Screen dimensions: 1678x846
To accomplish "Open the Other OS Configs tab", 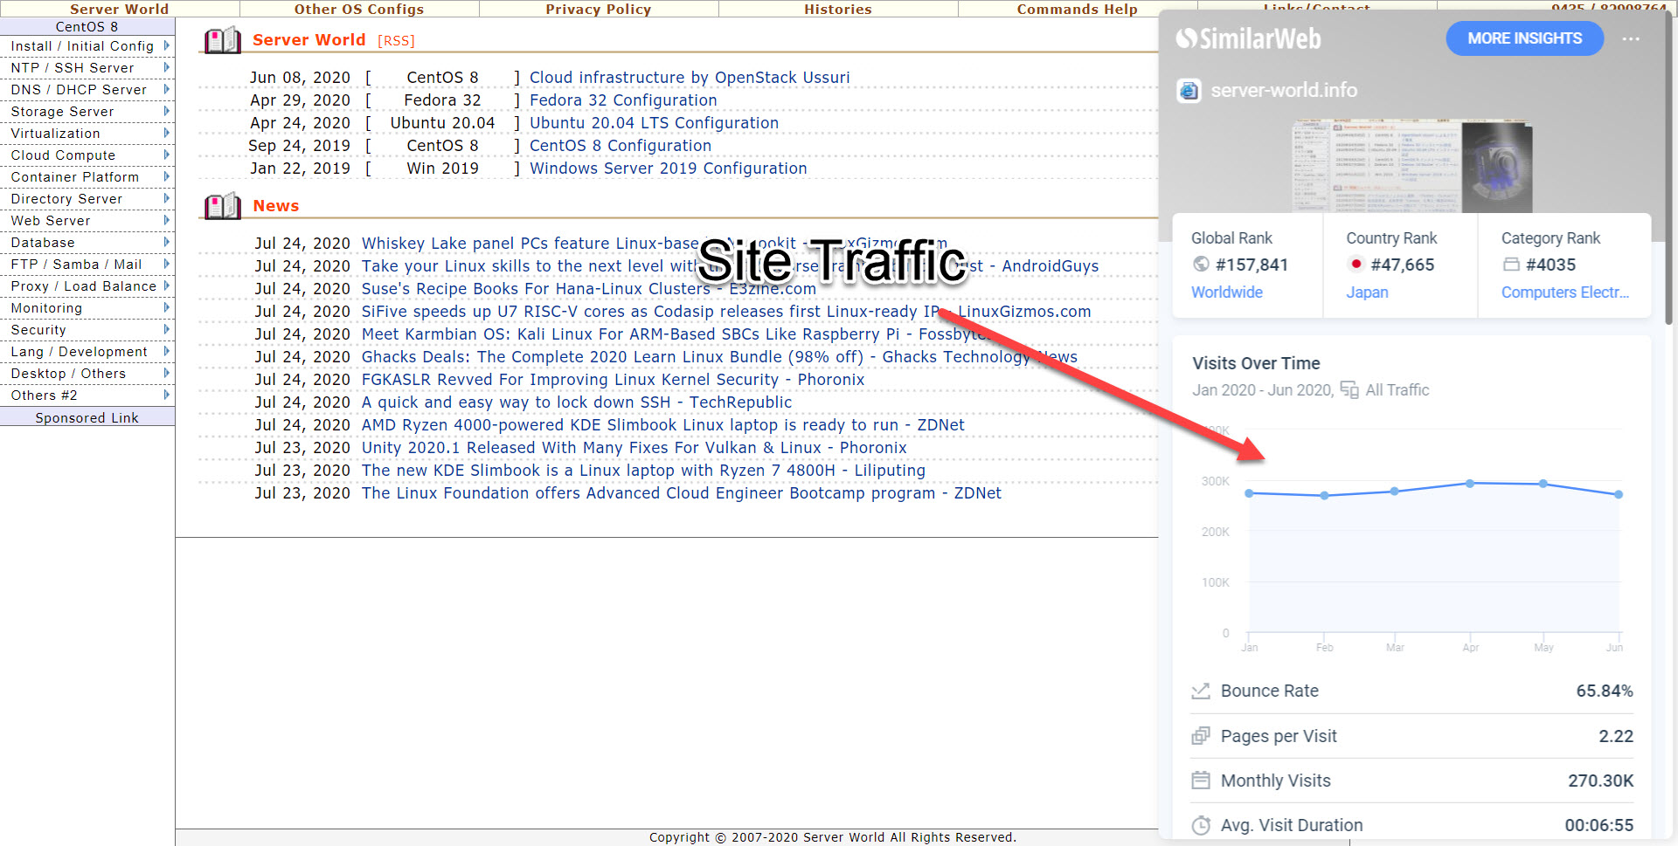I will click(359, 9).
